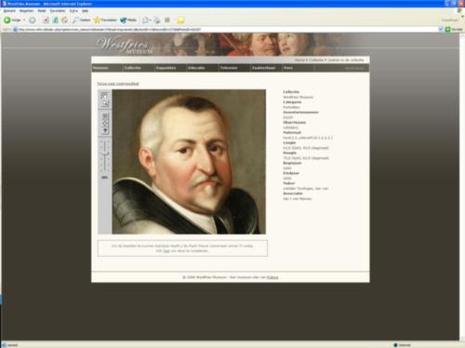Select the magnifier zoom tool beside portrait
465x348 pixels.
(x=105, y=103)
